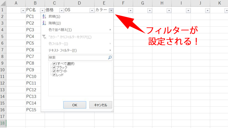The width and height of the screenshot is (228, 128).
Task: Click the 価格 header cell
Action: [x=55, y=10]
